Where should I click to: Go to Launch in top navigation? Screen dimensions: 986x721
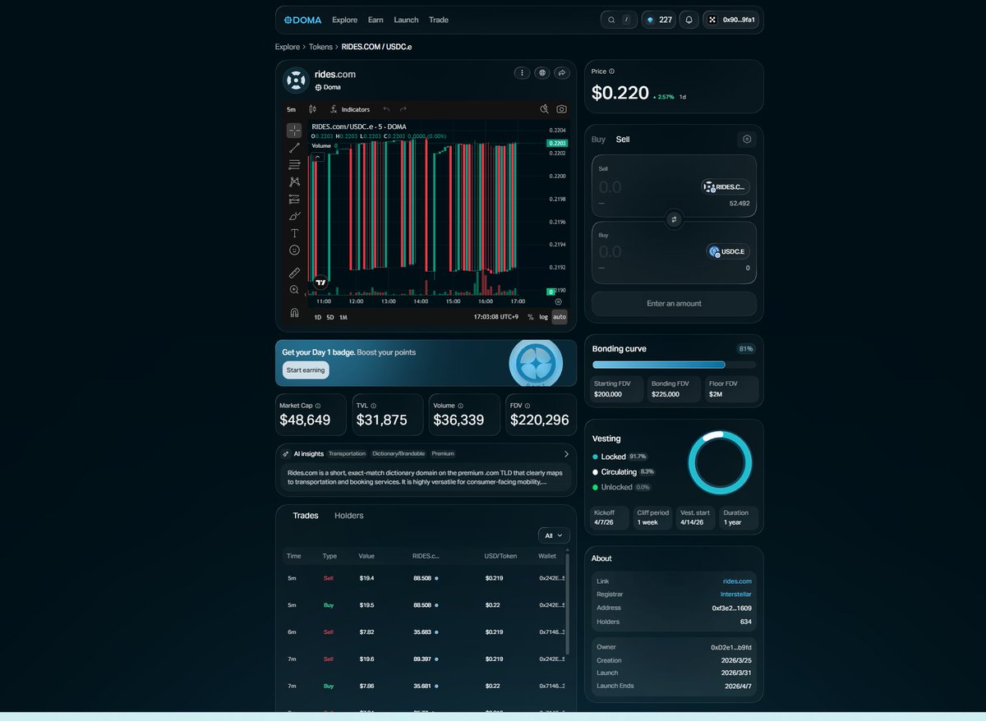(x=406, y=20)
